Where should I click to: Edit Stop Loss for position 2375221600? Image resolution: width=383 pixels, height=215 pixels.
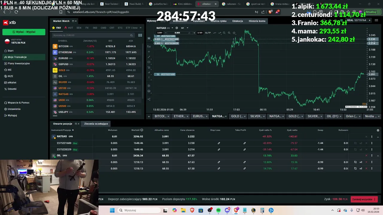[x=219, y=143]
